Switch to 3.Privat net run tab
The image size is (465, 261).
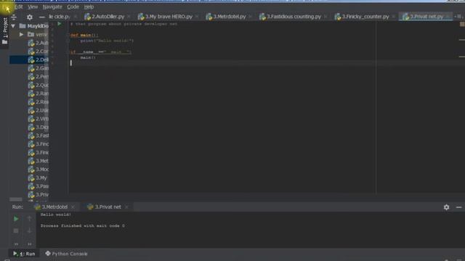pyautogui.click(x=105, y=207)
